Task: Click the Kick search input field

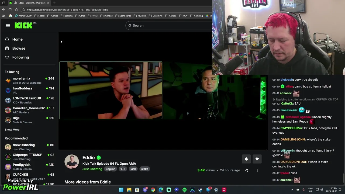Action: coord(169,25)
